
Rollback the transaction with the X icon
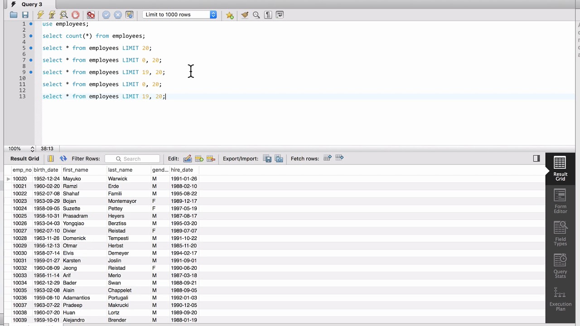(x=118, y=15)
